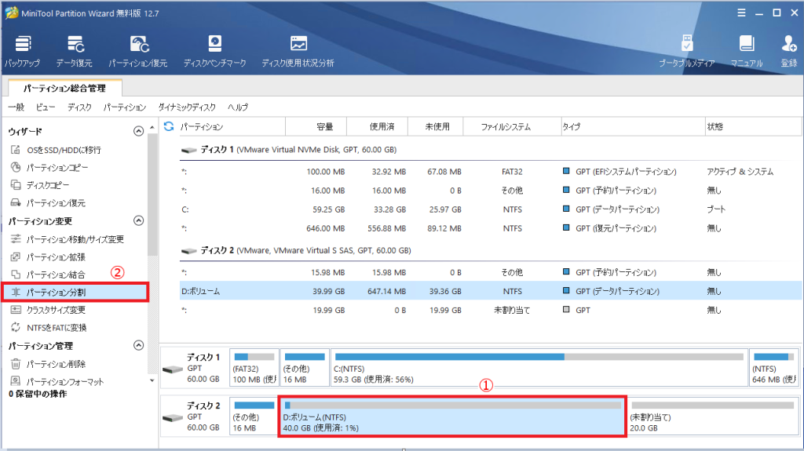
Task: Open the バックアップ (backup) tool icon
Action: (x=23, y=51)
